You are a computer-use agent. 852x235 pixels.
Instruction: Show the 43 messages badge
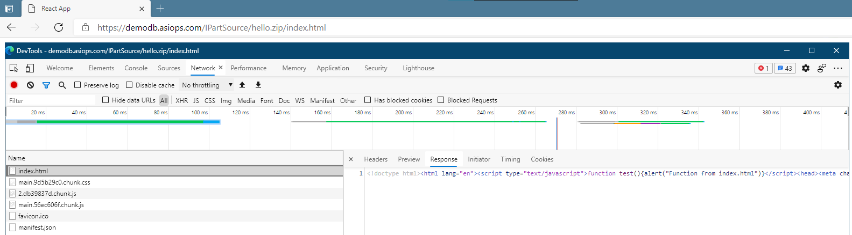[785, 68]
